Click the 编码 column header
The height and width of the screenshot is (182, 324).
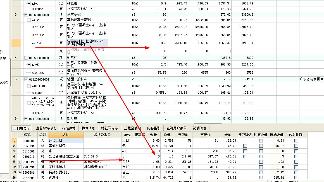pyautogui.click(x=27, y=135)
